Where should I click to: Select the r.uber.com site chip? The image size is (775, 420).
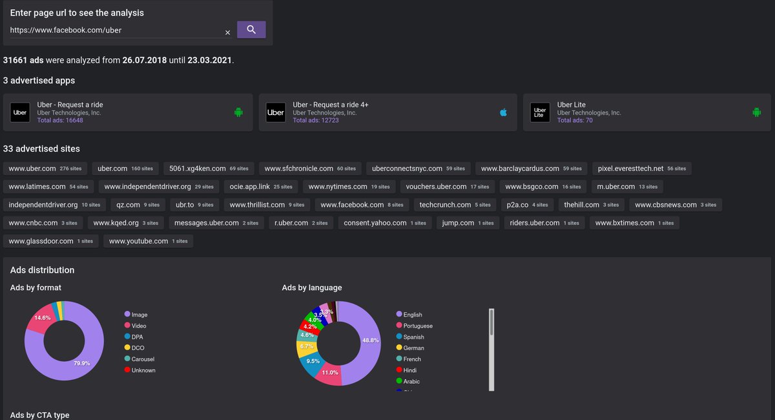coord(301,223)
